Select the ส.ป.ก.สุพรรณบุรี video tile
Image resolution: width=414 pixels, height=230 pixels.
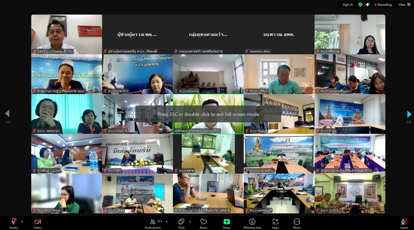click(279, 193)
